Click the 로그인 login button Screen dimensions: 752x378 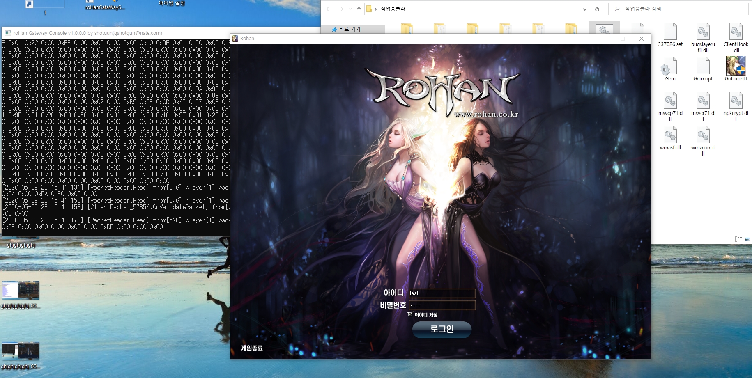pos(442,329)
